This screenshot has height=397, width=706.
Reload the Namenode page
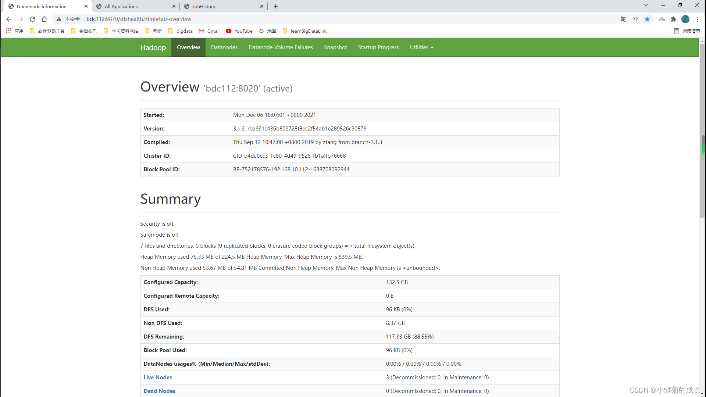(32, 19)
